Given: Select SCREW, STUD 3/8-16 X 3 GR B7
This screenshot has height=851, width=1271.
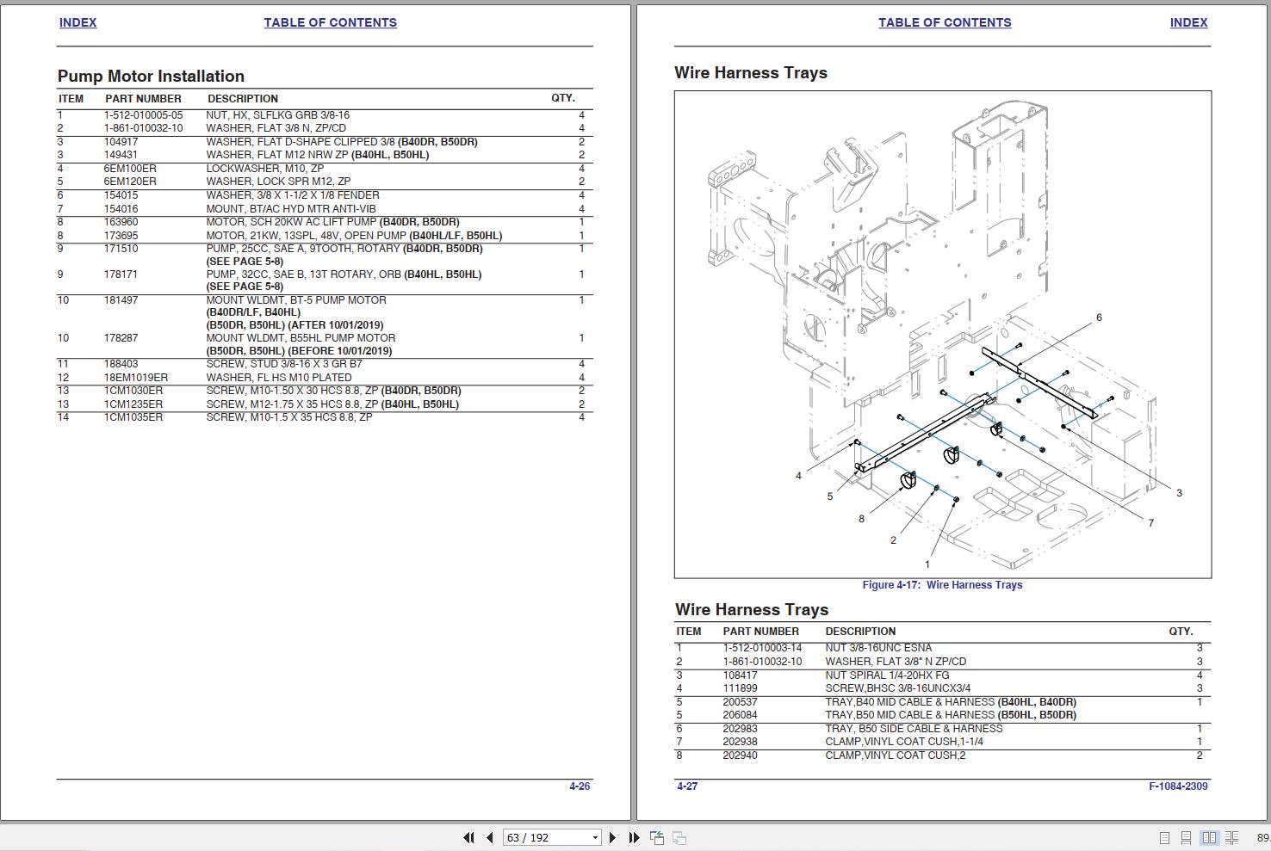Looking at the screenshot, I should point(284,364).
